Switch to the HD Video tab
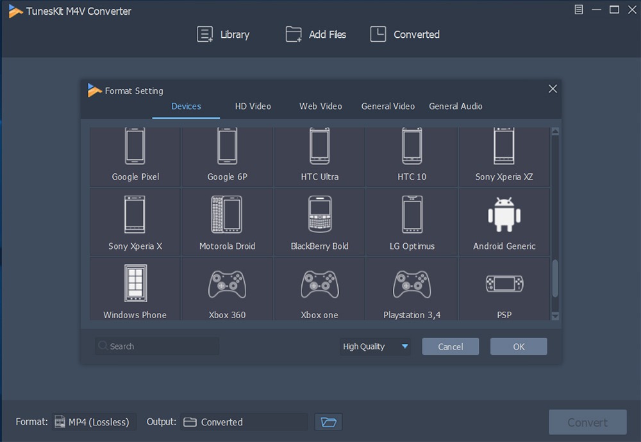 [x=253, y=106]
